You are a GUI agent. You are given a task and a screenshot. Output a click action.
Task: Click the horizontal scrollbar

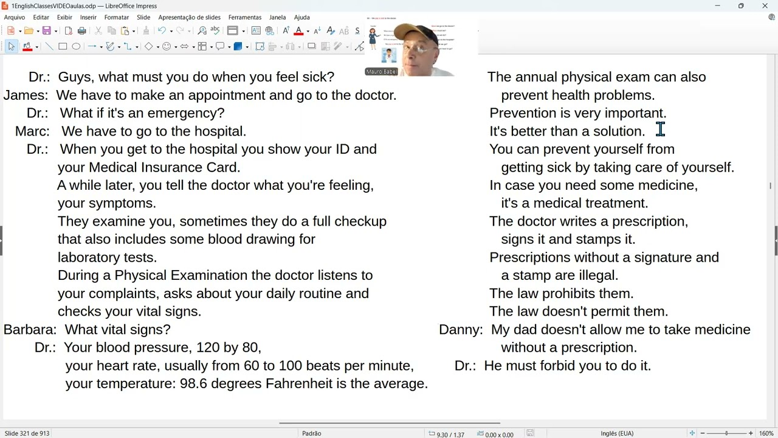point(389,423)
